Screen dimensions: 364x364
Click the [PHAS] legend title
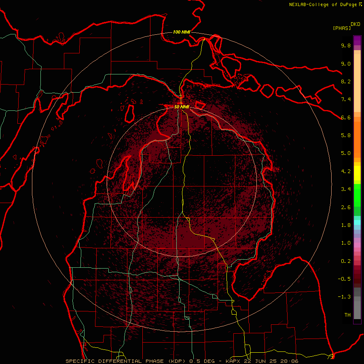[342, 28]
